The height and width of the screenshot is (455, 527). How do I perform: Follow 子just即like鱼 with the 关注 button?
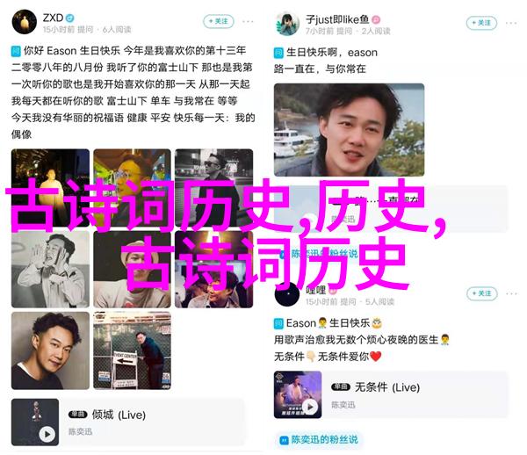click(x=481, y=23)
